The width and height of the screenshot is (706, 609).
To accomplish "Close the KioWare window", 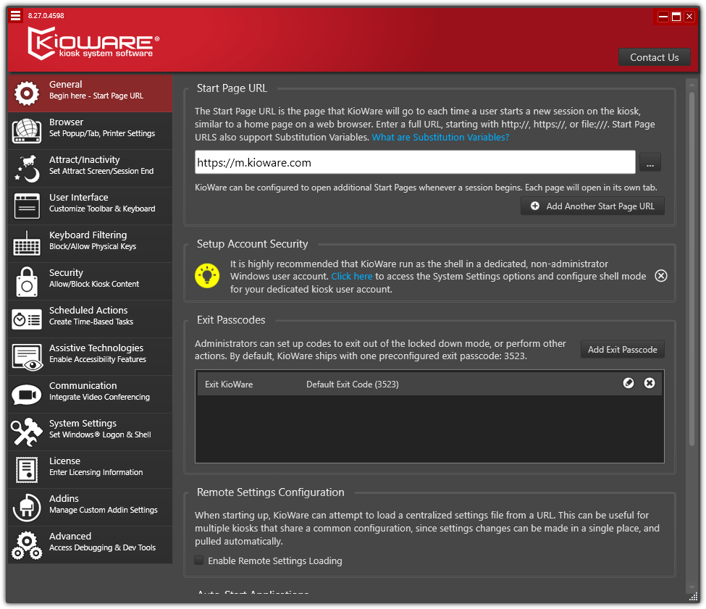I will pos(689,17).
